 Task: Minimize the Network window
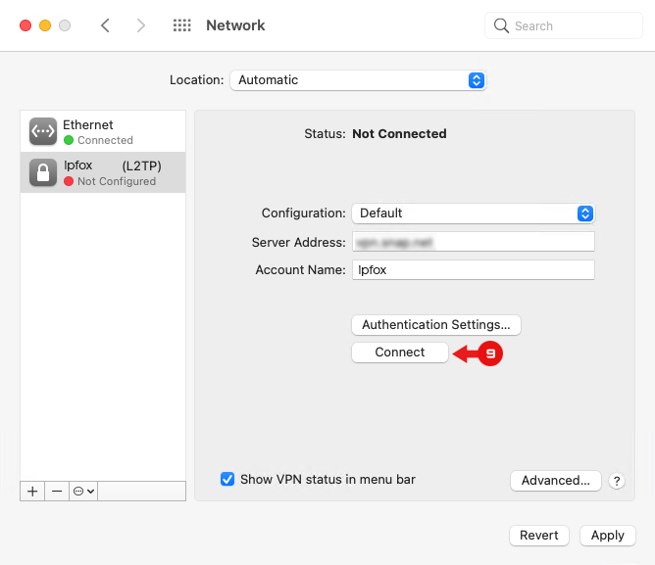(45, 25)
